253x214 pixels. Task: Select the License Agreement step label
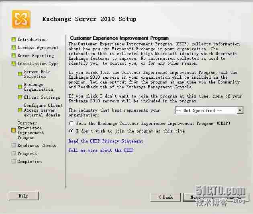coord(38,47)
